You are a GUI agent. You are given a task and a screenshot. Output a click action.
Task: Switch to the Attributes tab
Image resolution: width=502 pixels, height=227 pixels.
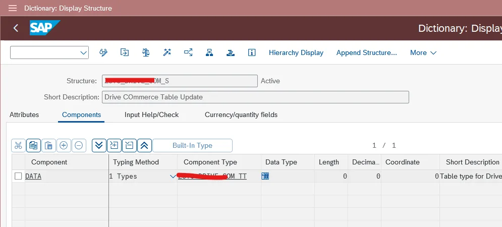[24, 115]
